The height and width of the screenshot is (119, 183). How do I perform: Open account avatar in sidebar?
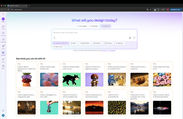pyautogui.click(x=3, y=115)
